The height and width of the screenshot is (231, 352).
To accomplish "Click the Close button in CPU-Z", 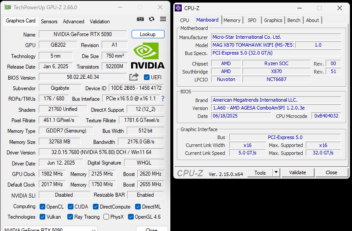I will click(x=331, y=172).
